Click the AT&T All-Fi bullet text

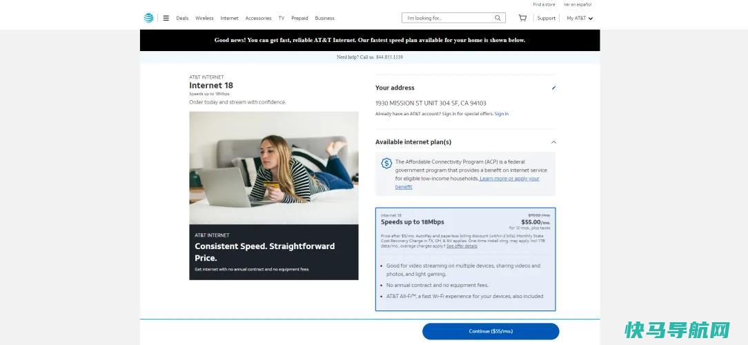tap(464, 296)
